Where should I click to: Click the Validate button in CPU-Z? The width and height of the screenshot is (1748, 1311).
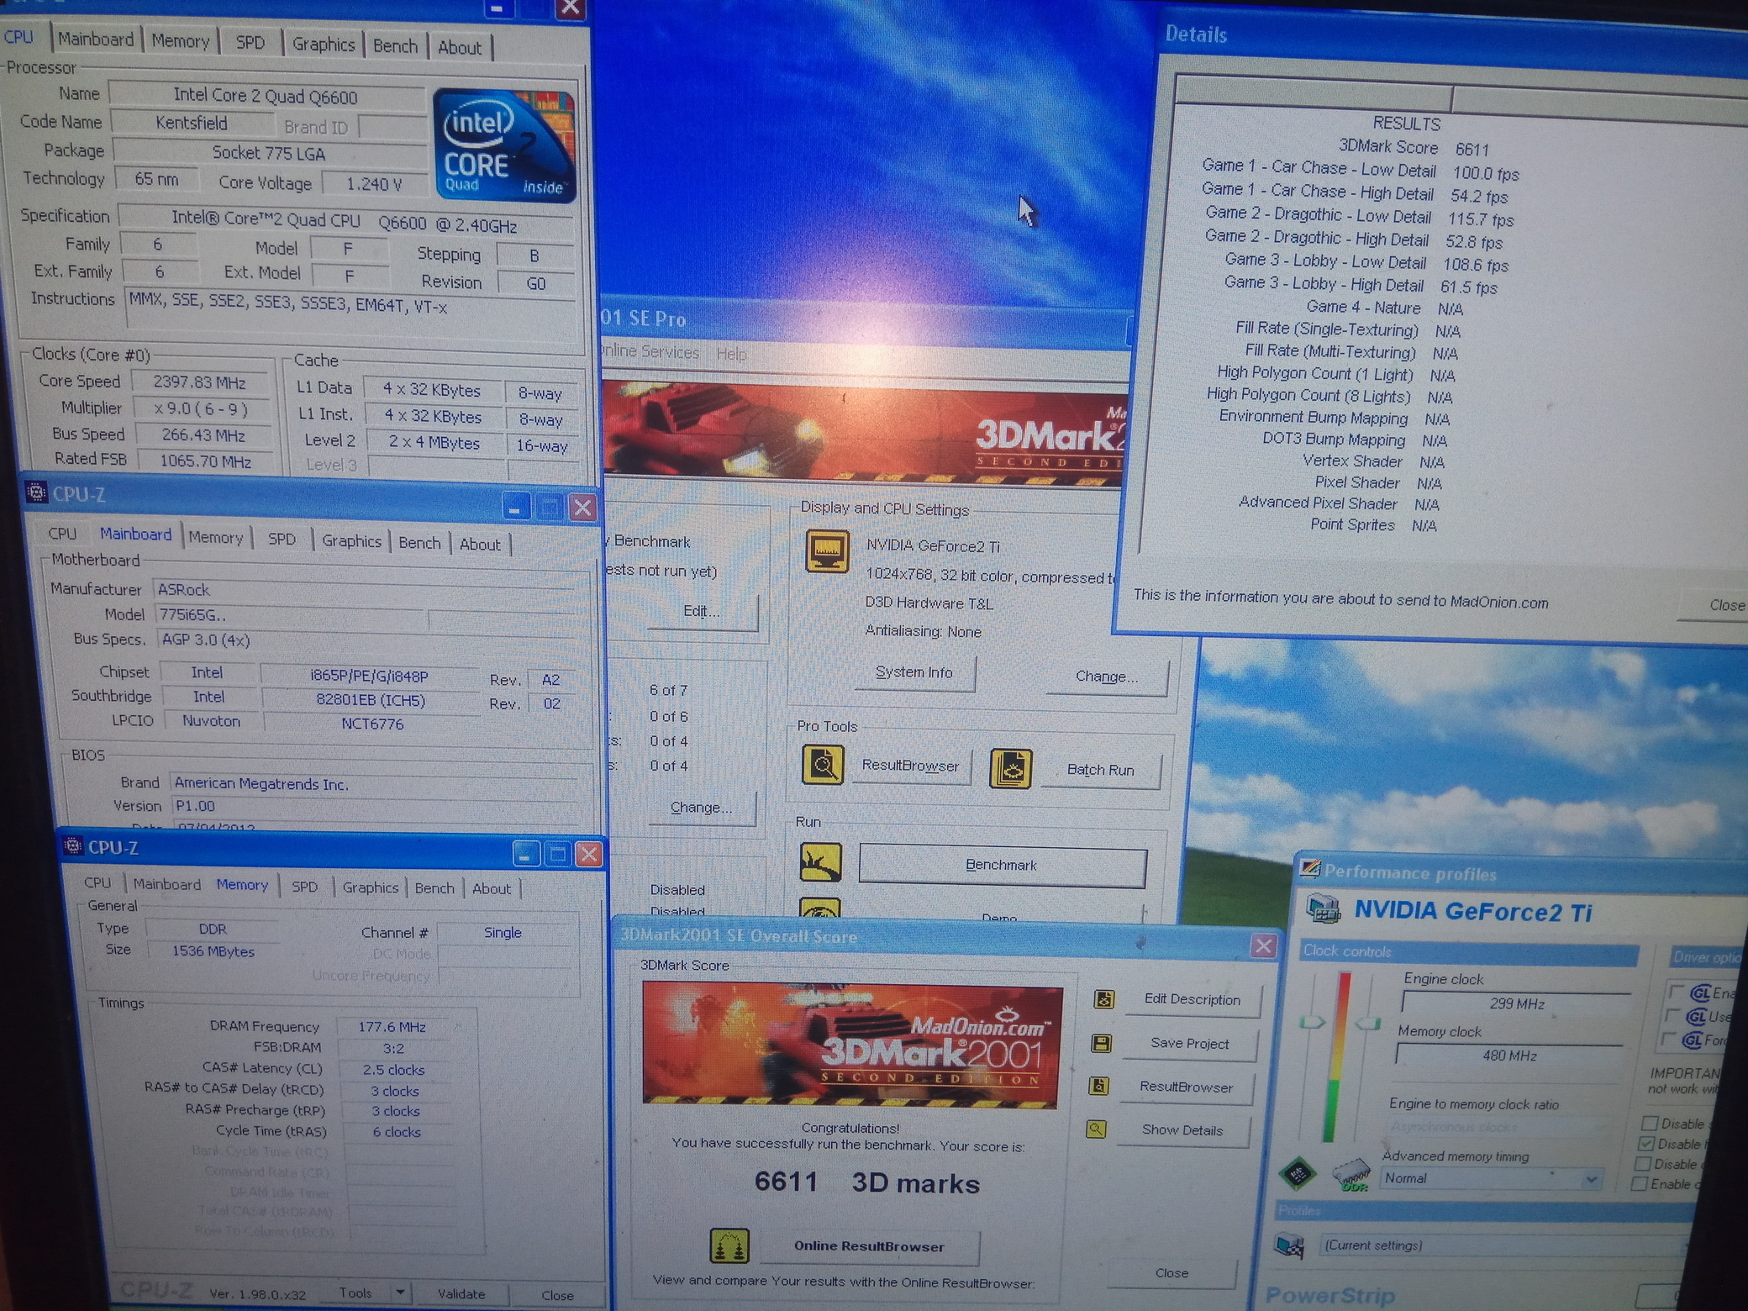[461, 1293]
